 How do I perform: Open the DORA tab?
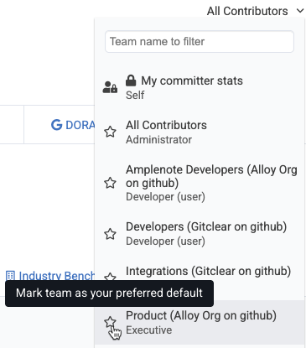tap(73, 125)
